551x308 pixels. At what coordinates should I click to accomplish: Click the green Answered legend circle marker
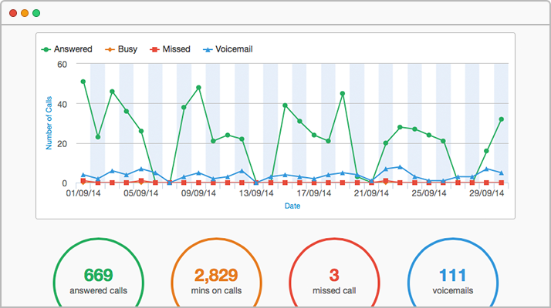tap(46, 50)
